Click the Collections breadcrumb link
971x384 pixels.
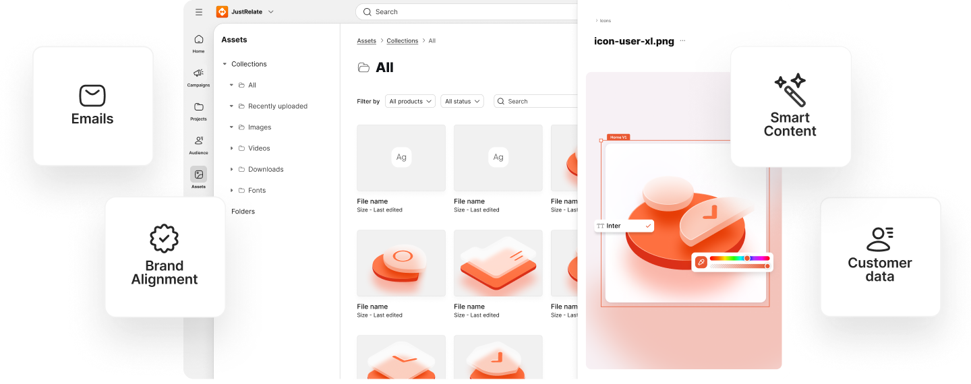point(402,41)
